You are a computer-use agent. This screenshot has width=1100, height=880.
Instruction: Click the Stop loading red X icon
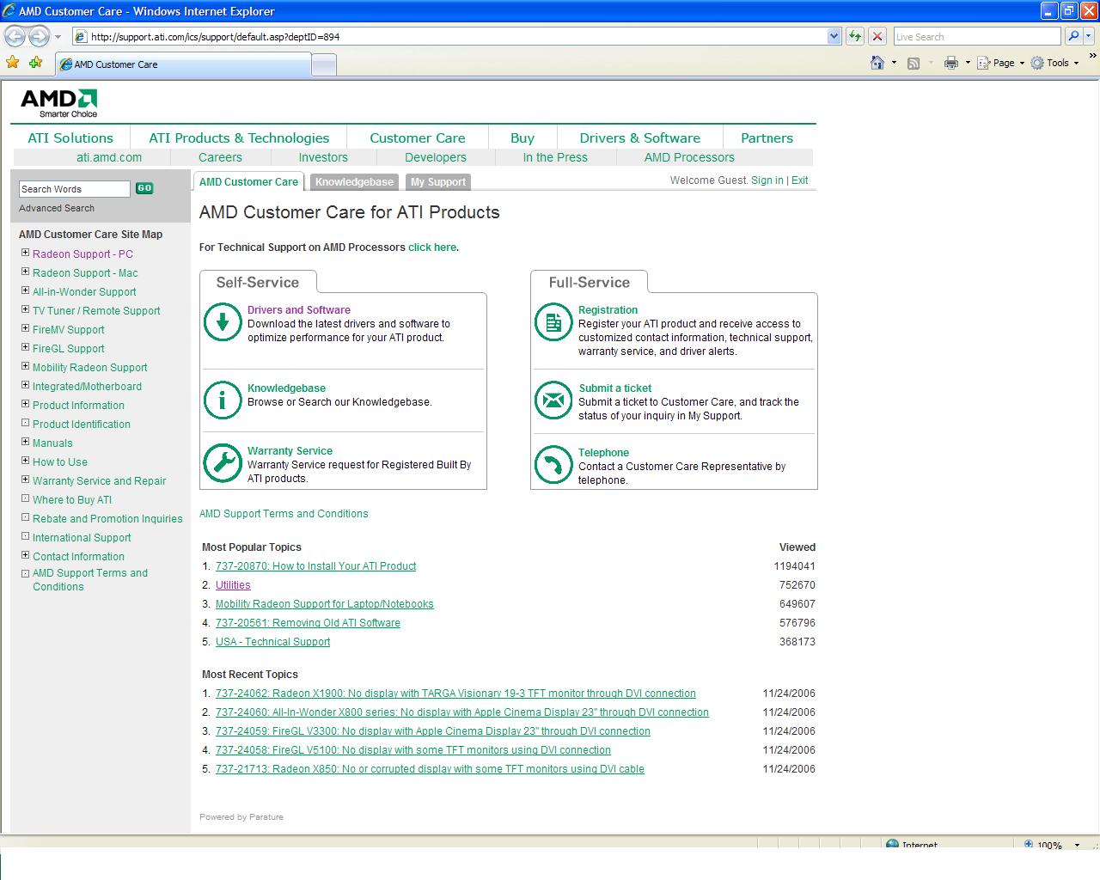(x=877, y=36)
